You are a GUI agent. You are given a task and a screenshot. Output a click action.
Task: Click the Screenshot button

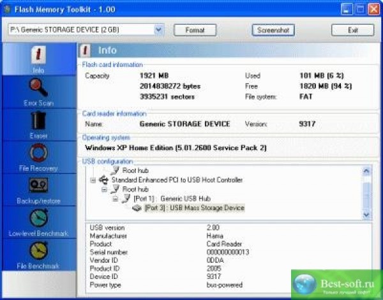pyautogui.click(x=272, y=30)
